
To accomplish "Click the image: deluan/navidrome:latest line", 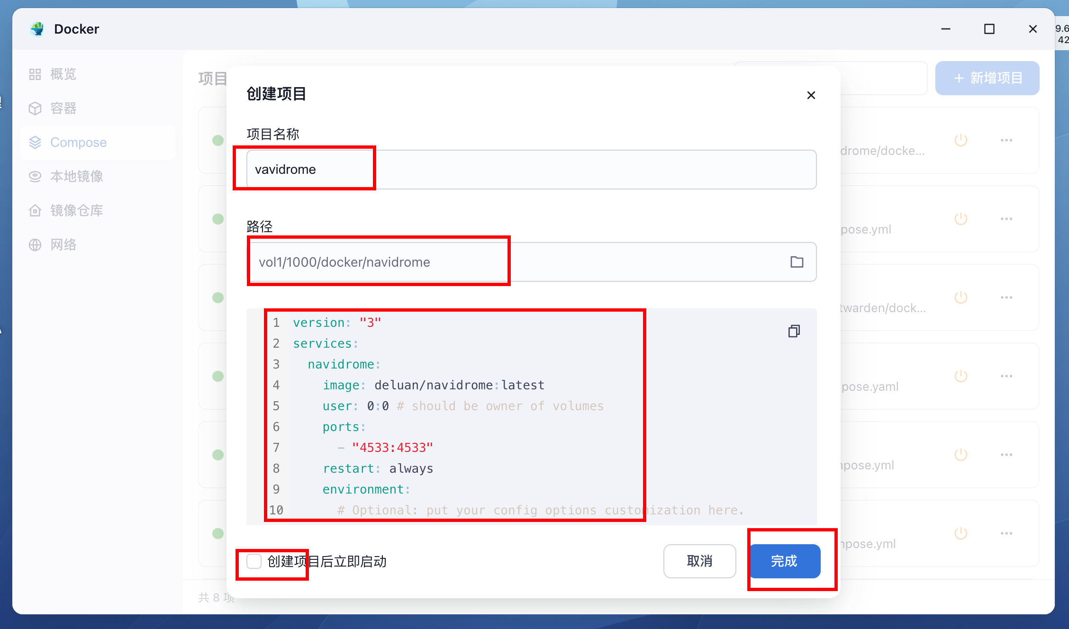I will click(433, 385).
